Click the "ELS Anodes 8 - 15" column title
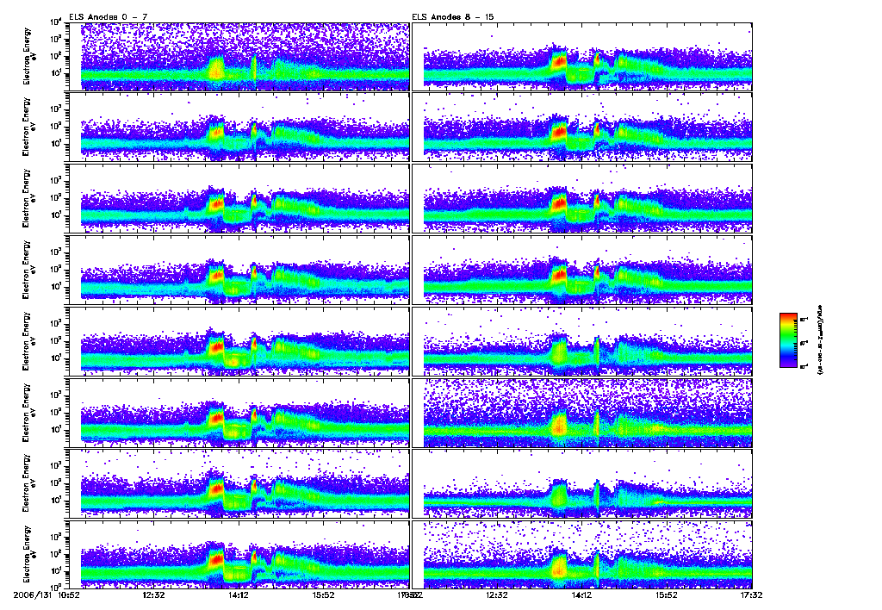882x610 pixels. click(x=453, y=17)
